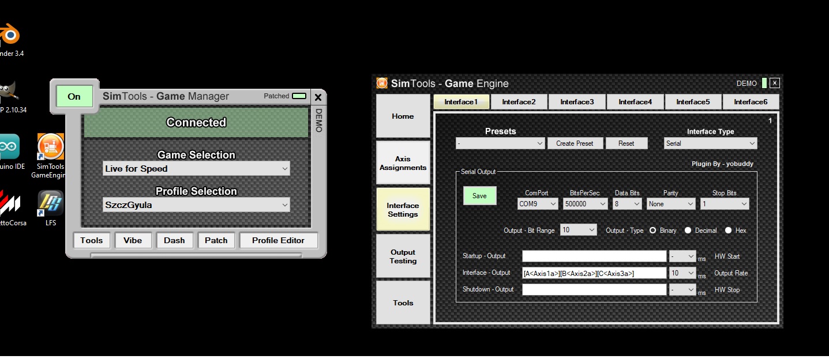Open the ComPort dropdown showing COM9
Screen dimensions: 829x363
pyautogui.click(x=538, y=204)
